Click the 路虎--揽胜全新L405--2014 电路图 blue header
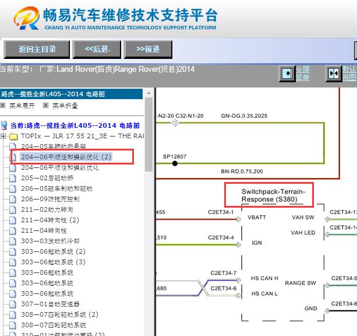Viewport: 357px width, 336px height. click(x=71, y=94)
